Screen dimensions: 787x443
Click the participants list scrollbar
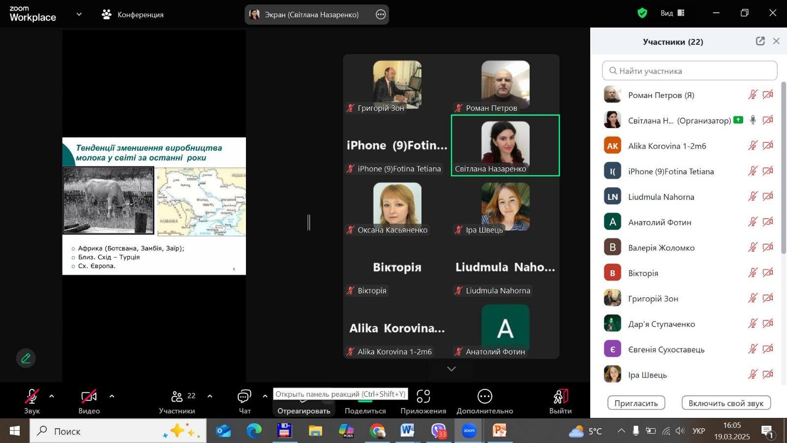[783, 167]
